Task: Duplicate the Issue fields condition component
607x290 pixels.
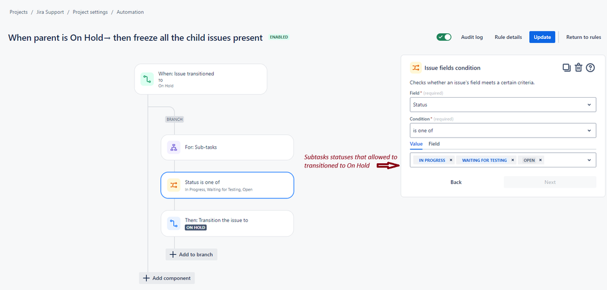Action: point(566,68)
